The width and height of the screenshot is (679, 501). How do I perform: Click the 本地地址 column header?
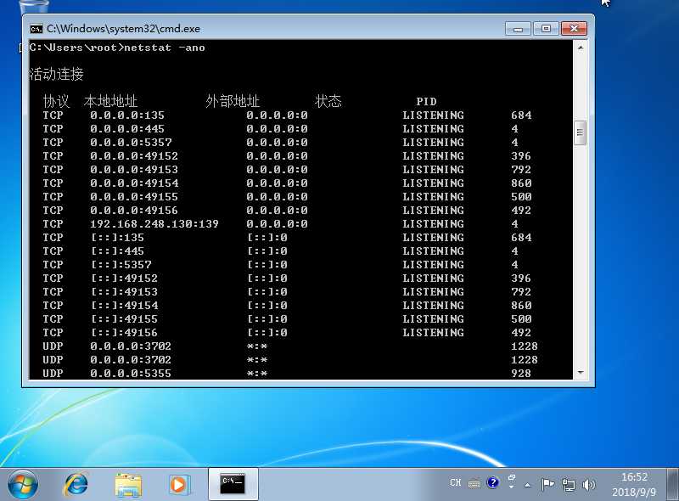click(x=110, y=101)
